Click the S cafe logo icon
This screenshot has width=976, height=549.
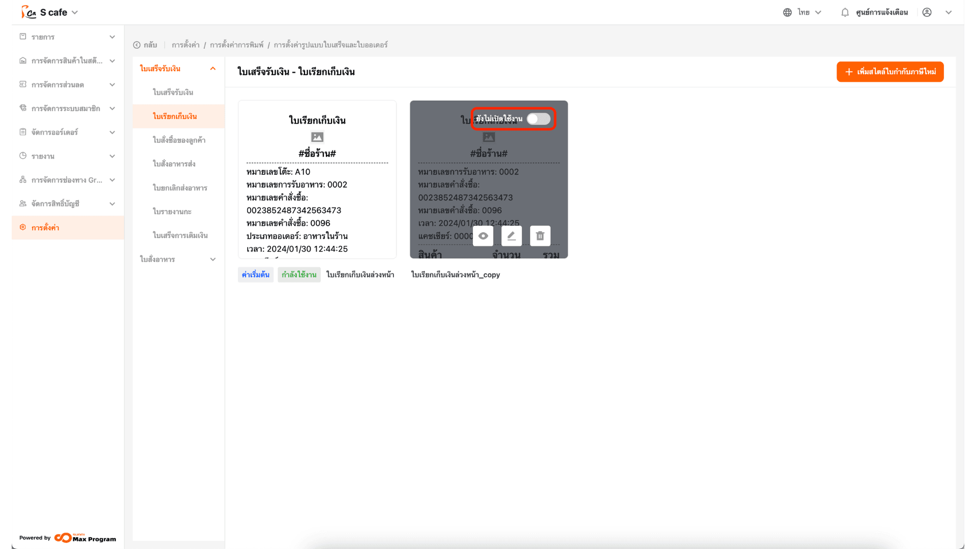pos(28,12)
